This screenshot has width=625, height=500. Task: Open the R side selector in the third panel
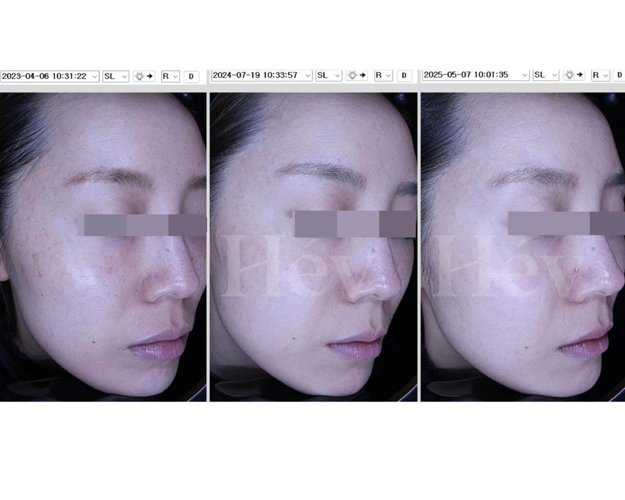click(x=601, y=75)
